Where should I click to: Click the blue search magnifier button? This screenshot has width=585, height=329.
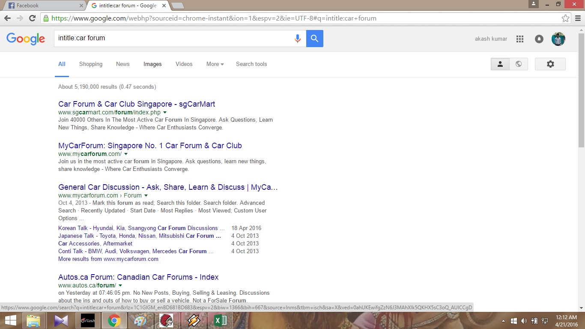click(x=315, y=39)
